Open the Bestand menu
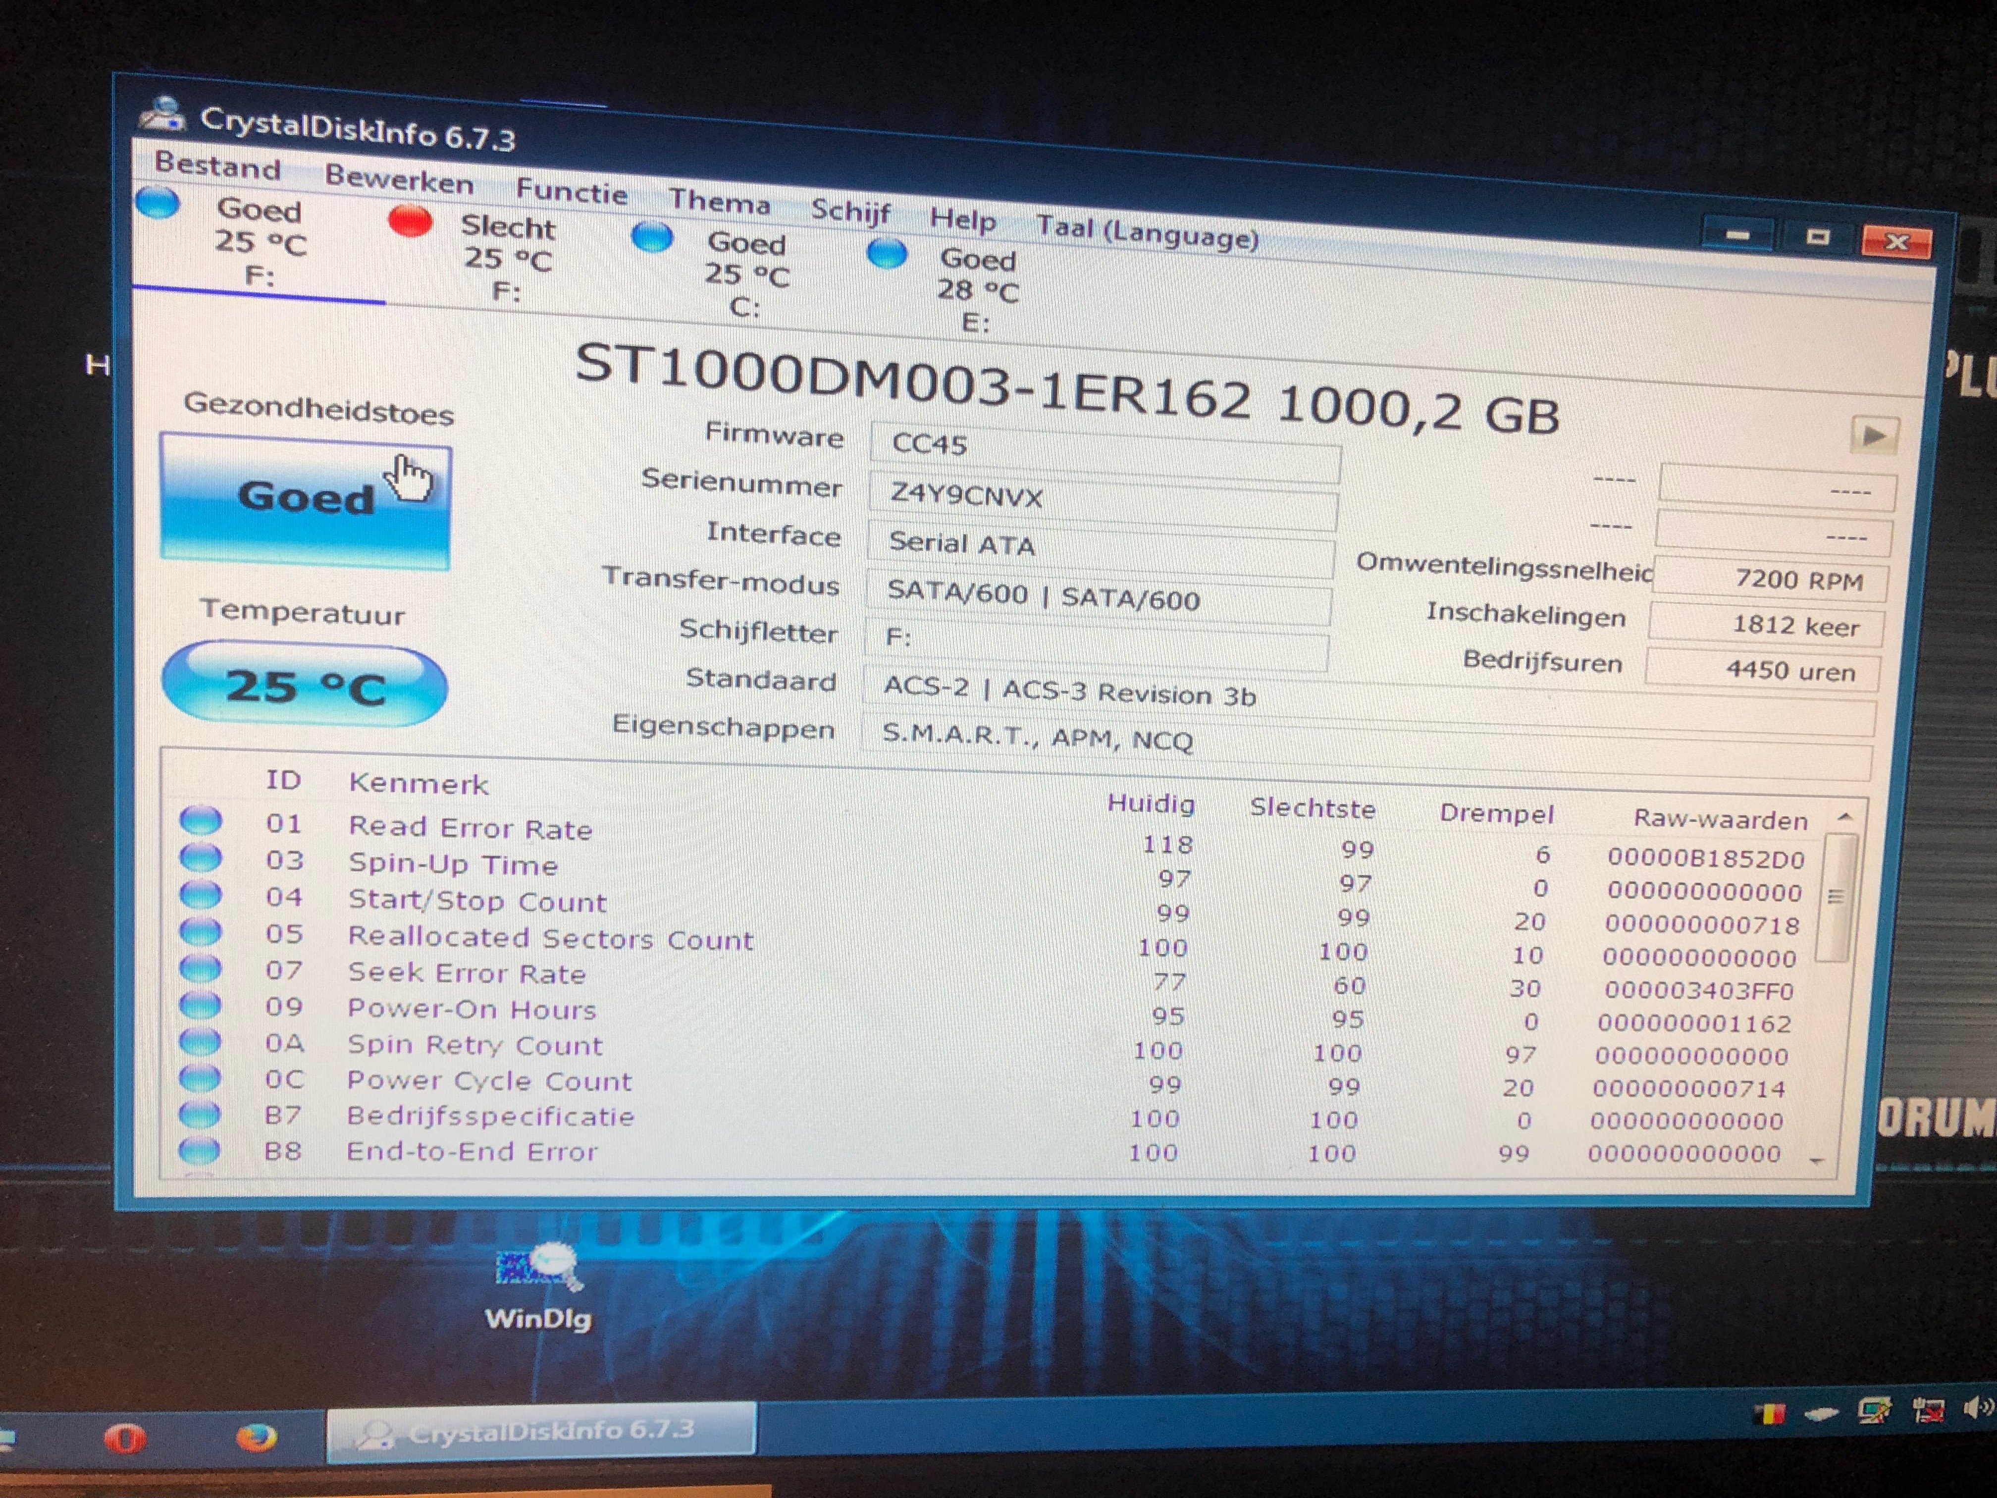1997x1498 pixels. click(x=217, y=166)
